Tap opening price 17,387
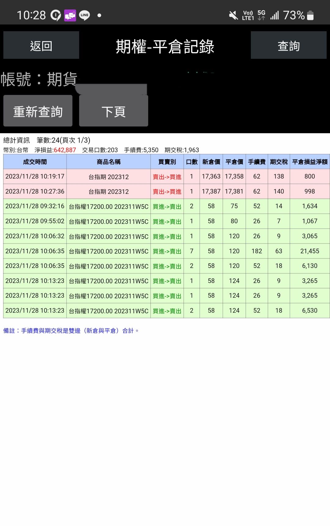Screen dimensions: 330x526 [x=211, y=191]
